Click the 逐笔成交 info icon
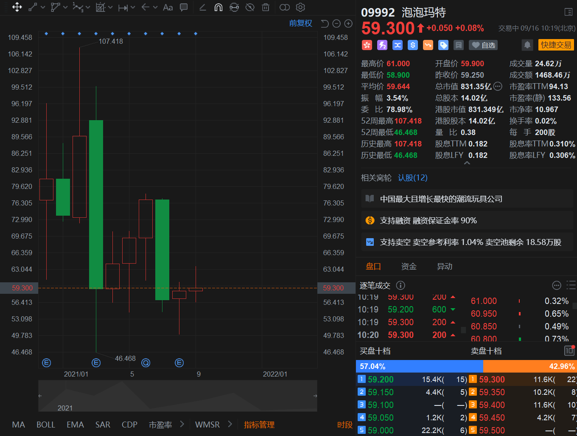 [x=400, y=285]
